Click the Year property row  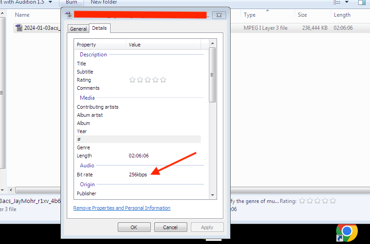click(139, 131)
